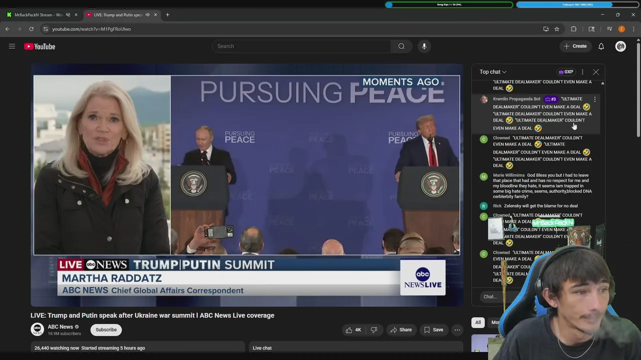The image size is (641, 360).
Task: Open the browser profile avatar
Action: point(621,29)
